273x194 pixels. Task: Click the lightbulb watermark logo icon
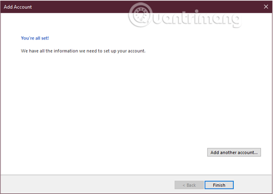(x=140, y=15)
